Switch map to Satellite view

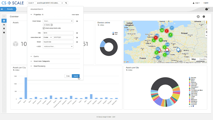click(x=203, y=59)
